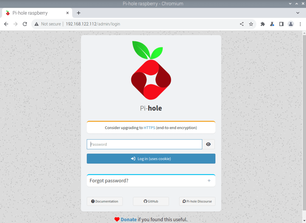Click the Pi-hole raspberry logo
Image resolution: width=306 pixels, height=223 pixels.
pyautogui.click(x=151, y=70)
